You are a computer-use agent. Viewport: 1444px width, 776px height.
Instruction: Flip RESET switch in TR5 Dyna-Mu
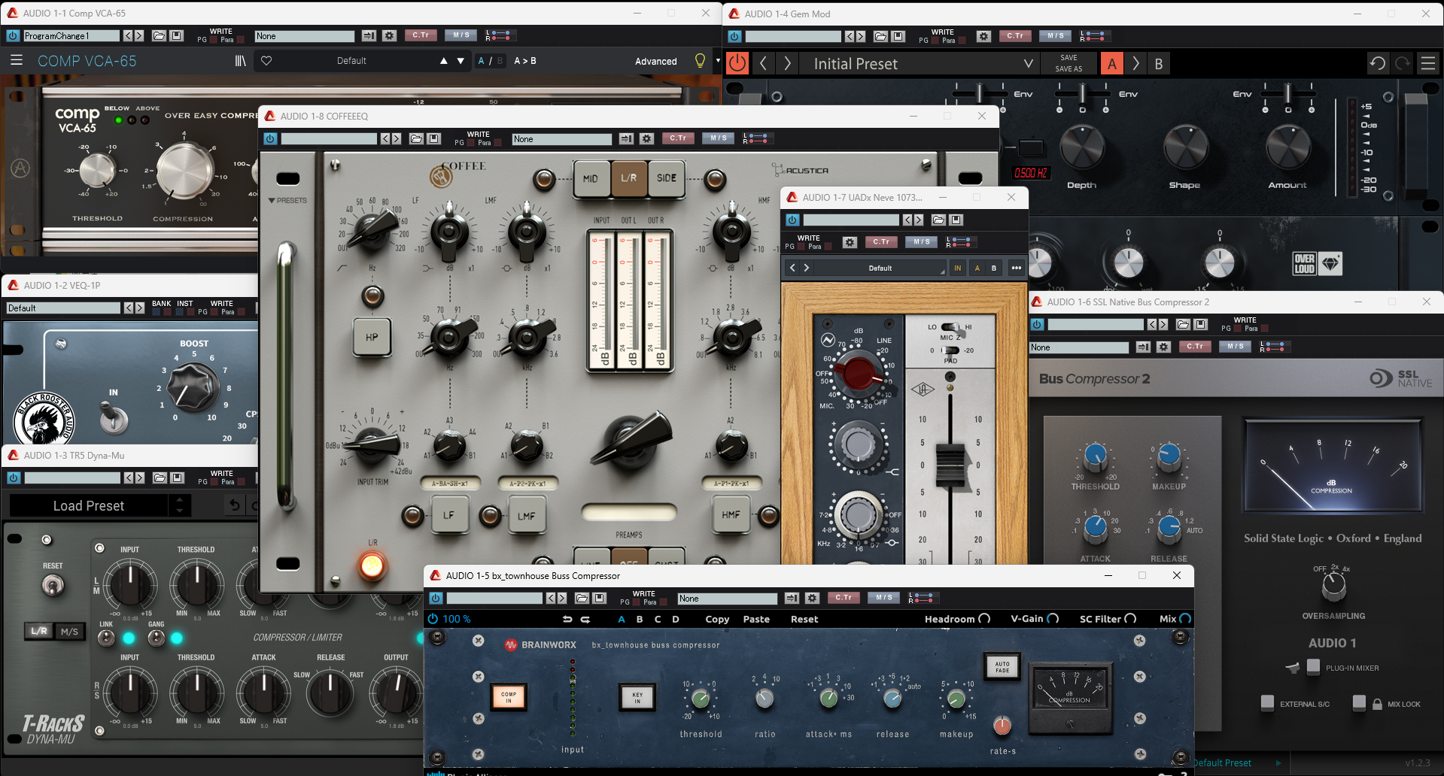[52, 586]
